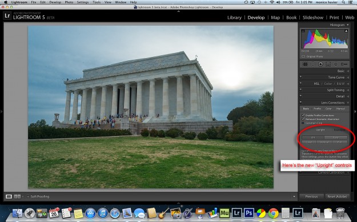Viewport: 357px width, 222px height.
Task: Click the loupe view icon in bottom toolbar
Action: pyautogui.click(x=9, y=196)
